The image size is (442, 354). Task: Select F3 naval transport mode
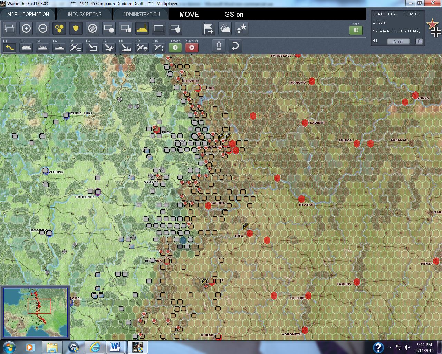[43, 47]
